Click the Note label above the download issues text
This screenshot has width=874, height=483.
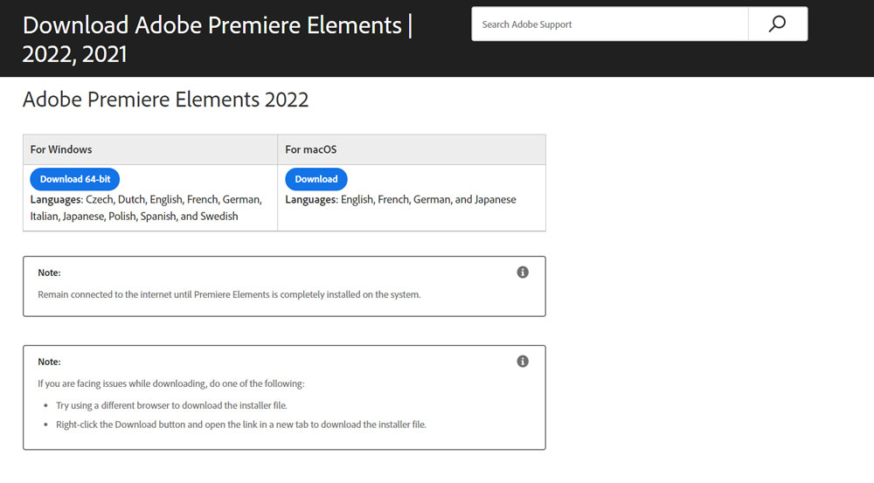[x=49, y=362]
